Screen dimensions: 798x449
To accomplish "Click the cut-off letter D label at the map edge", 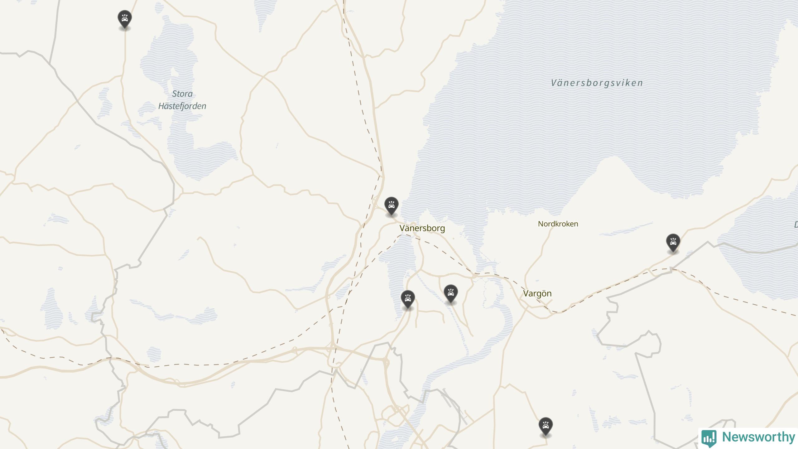I will coord(796,224).
